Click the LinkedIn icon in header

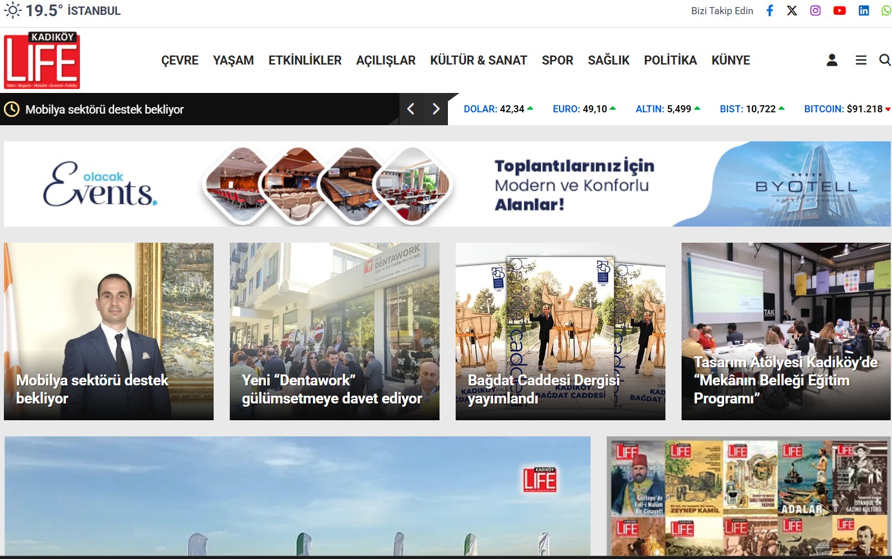864,11
